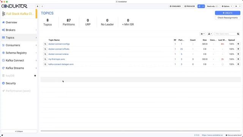243x137 pixels.
Task: Click Check Reassignments button
Action: 227,18
